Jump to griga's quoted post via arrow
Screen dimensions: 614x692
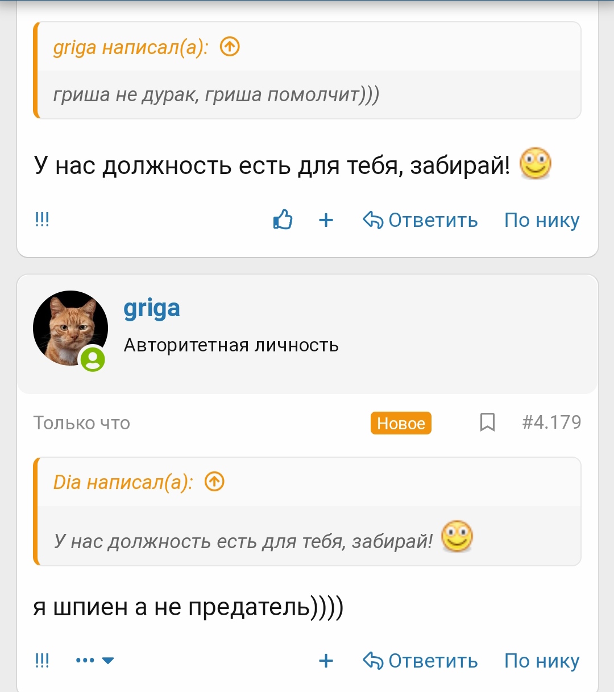(x=230, y=47)
